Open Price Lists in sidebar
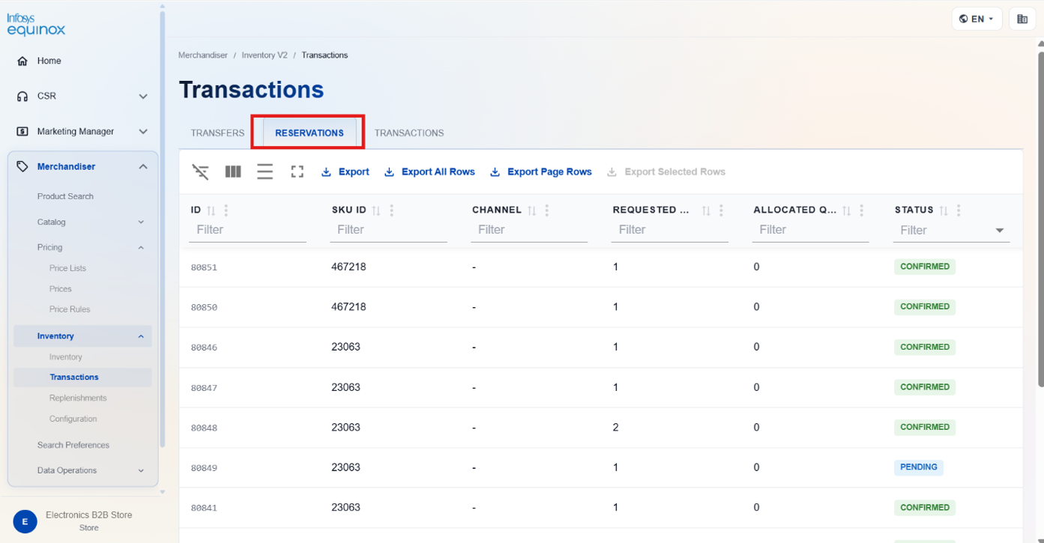1044x543 pixels. point(67,269)
